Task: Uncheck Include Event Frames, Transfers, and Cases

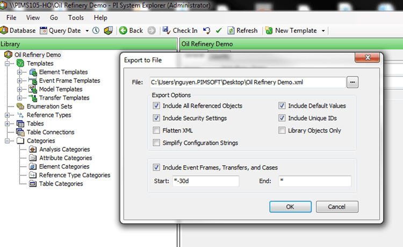Action: 156,167
